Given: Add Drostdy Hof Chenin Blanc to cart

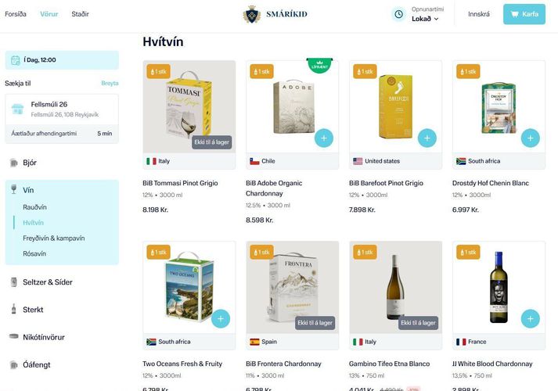Looking at the screenshot, I should (530, 138).
